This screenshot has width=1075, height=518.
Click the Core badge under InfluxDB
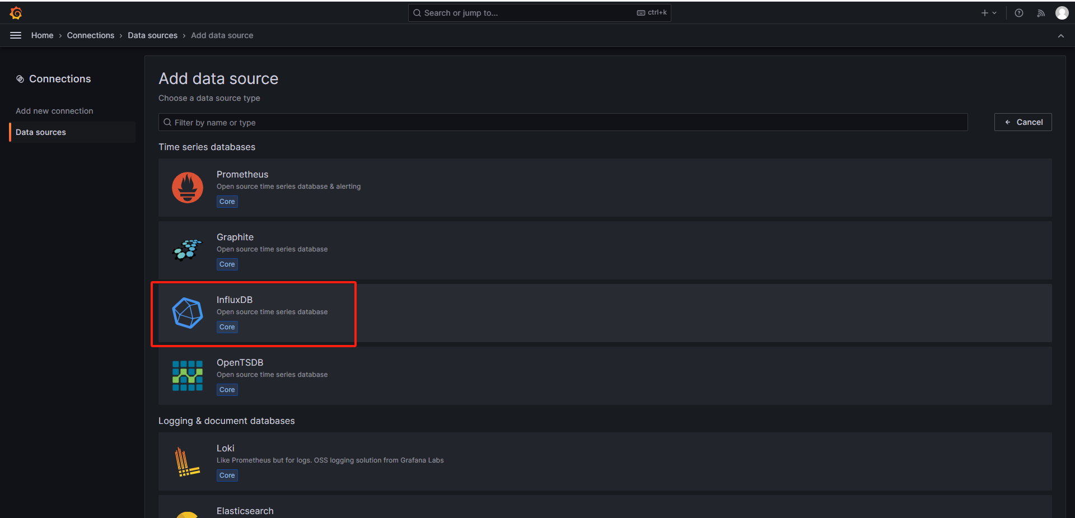[227, 327]
